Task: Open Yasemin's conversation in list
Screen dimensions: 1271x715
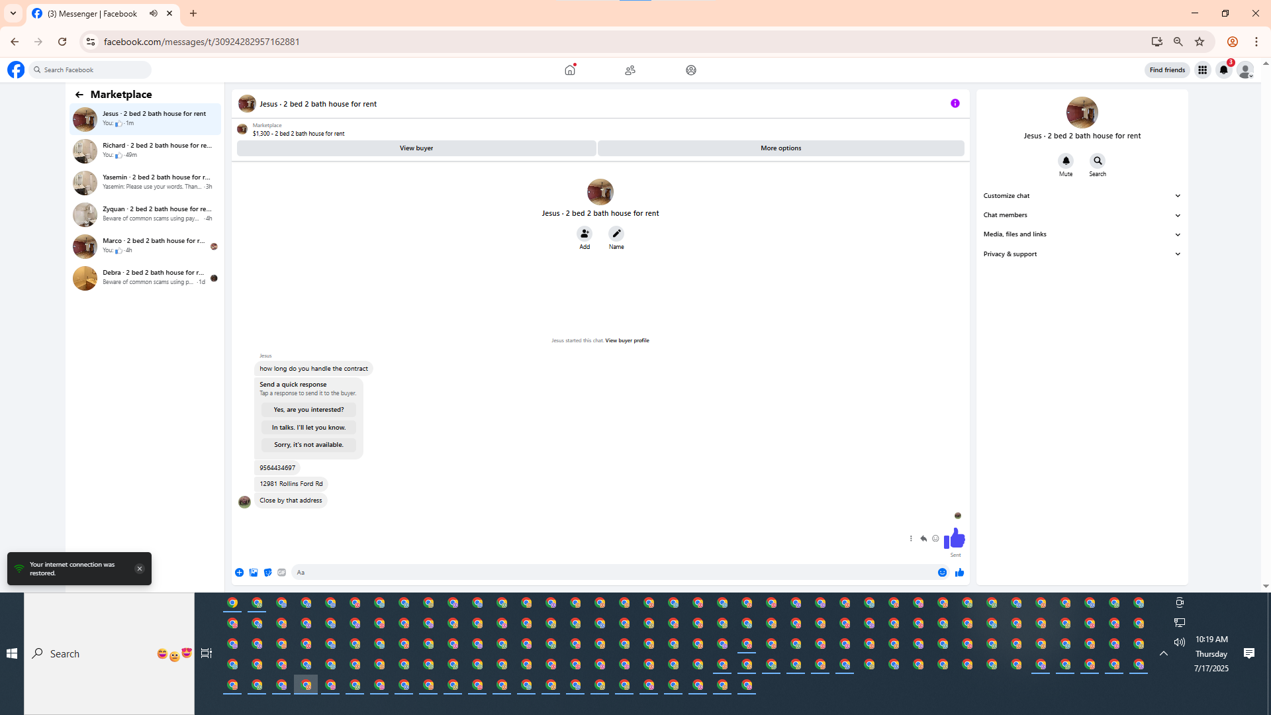Action: 146,182
